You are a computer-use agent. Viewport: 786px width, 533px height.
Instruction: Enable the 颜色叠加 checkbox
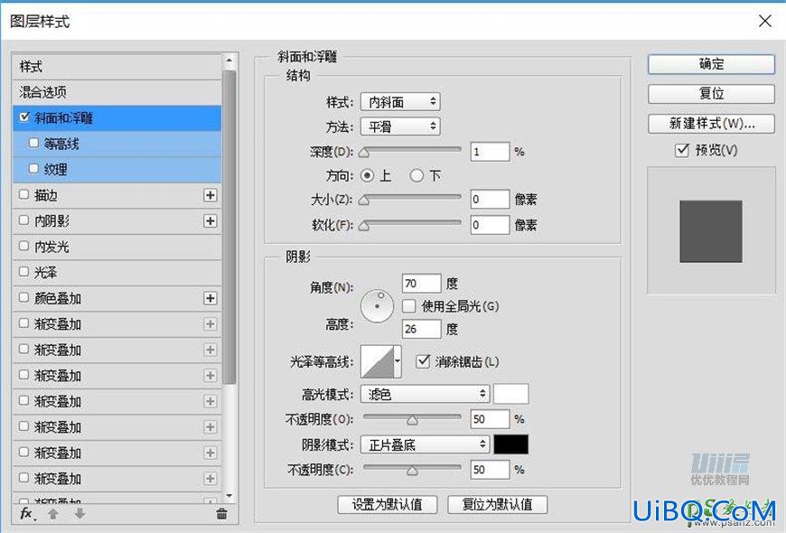tap(23, 297)
